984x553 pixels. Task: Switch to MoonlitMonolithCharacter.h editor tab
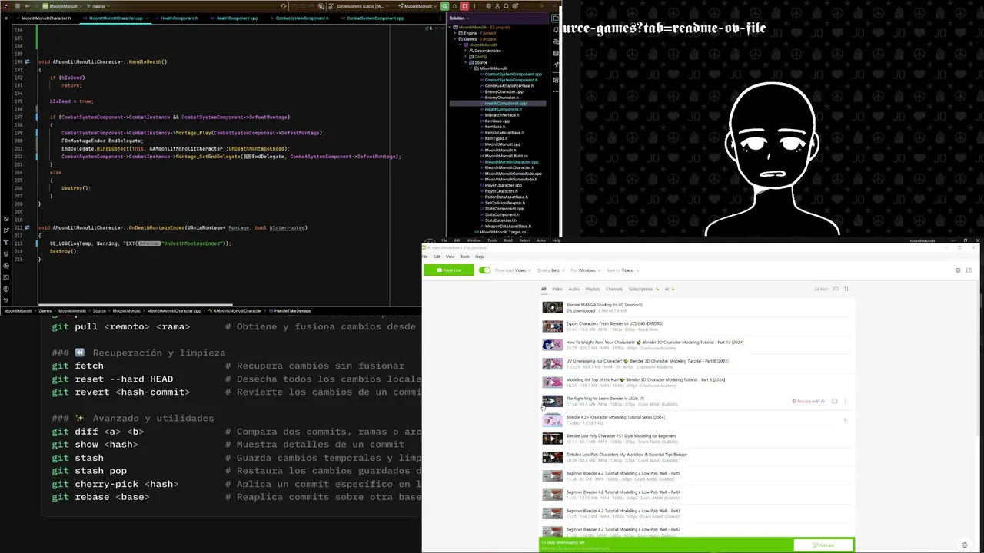coord(46,18)
